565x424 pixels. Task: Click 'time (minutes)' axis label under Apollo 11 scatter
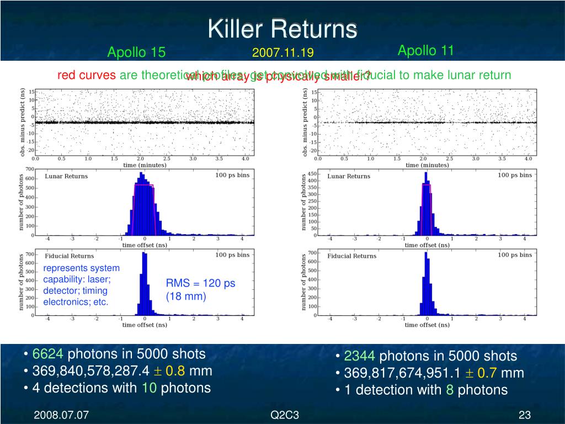(428, 165)
